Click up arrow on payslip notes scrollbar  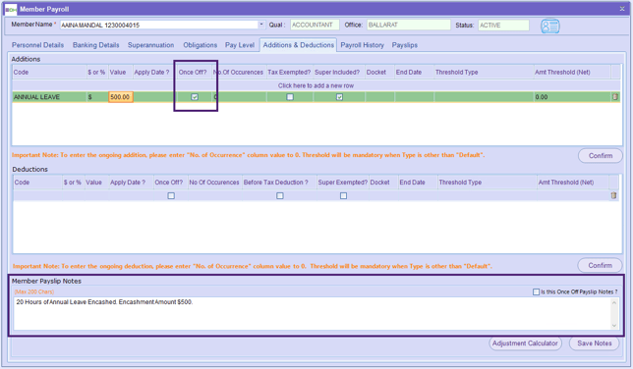click(614, 303)
